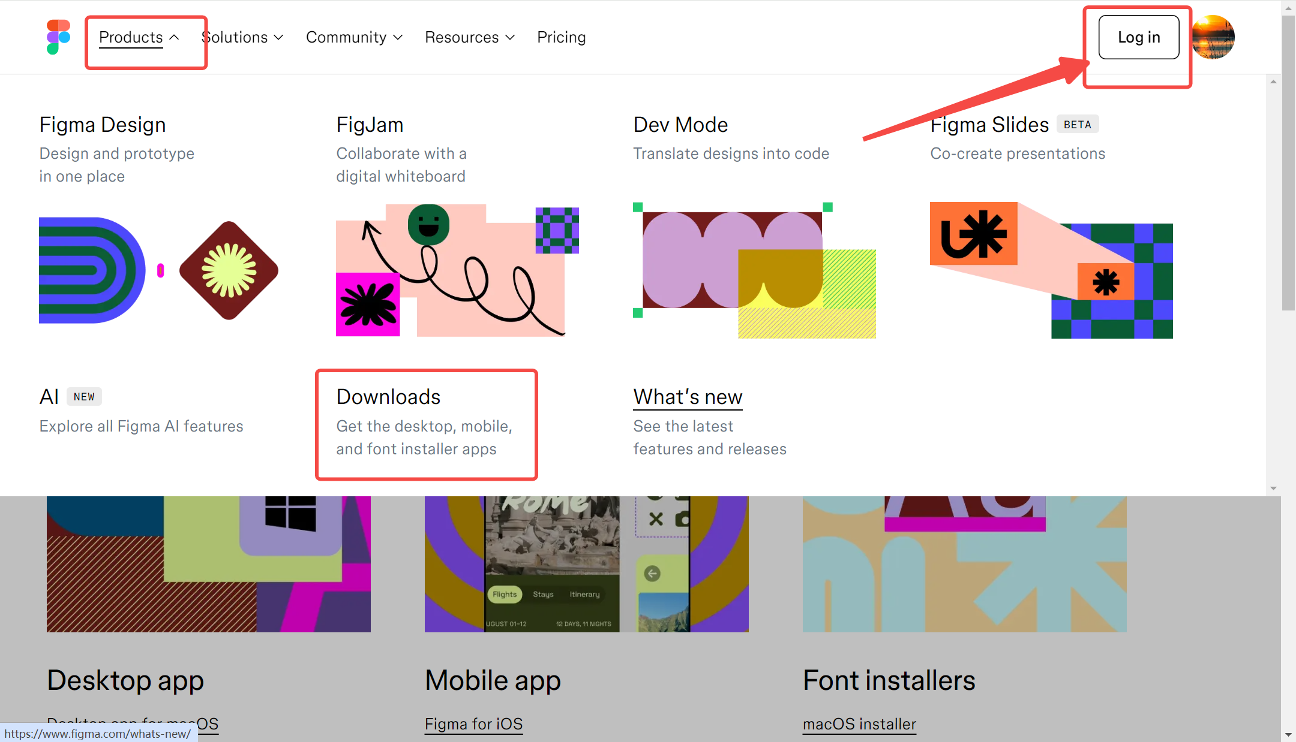1296x742 pixels.
Task: Open the Pricing page
Action: coord(561,37)
